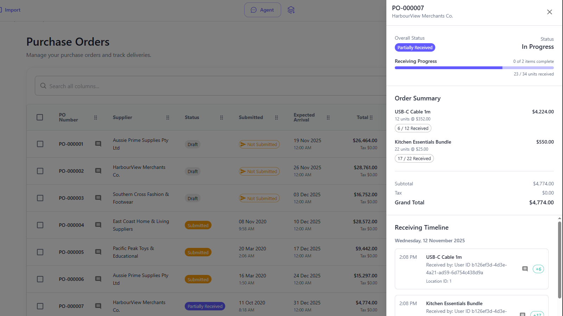Click the PO Number column grip handle

click(x=96, y=118)
